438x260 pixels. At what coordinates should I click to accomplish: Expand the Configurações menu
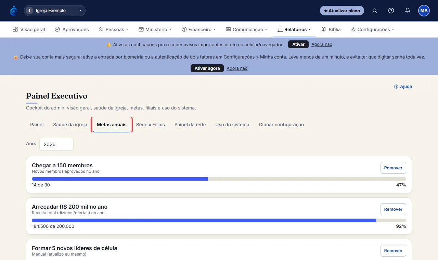373,29
